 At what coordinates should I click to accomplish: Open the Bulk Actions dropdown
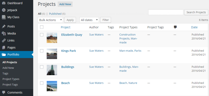point(50,20)
